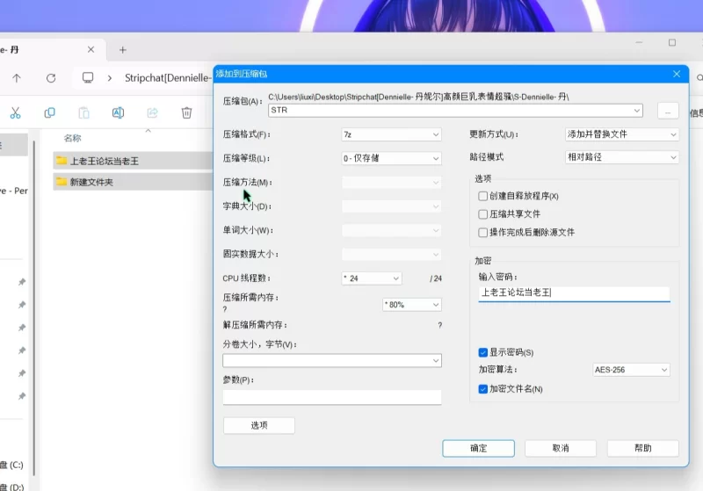Image resolution: width=703 pixels, height=491 pixels.
Task: Select the 新建文件夹 folder in file list
Action: pyautogui.click(x=91, y=182)
